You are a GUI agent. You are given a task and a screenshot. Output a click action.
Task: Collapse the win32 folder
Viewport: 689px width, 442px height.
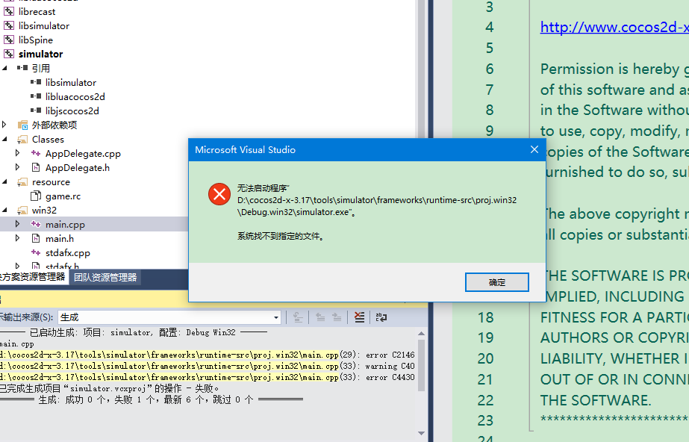pyautogui.click(x=4, y=210)
